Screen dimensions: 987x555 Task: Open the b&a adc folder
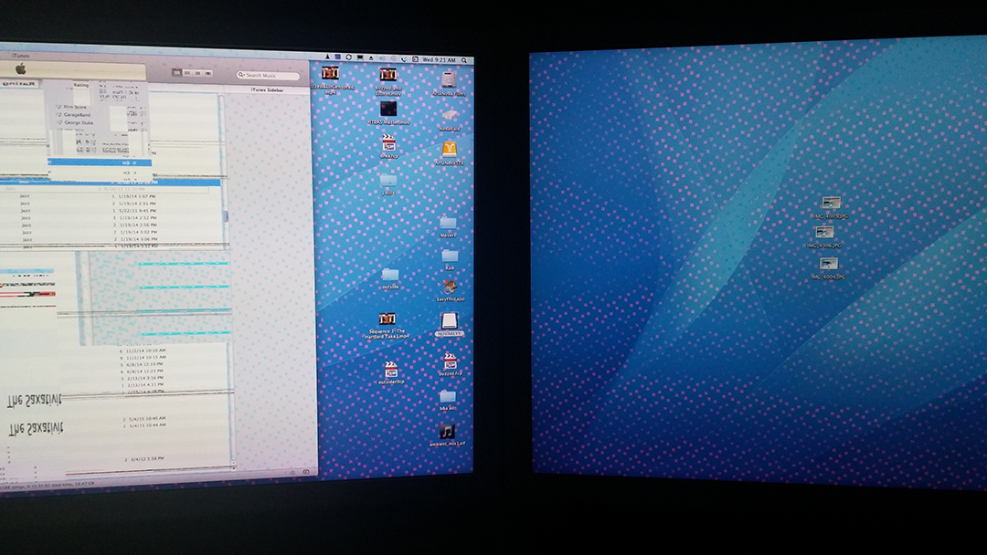point(448,396)
